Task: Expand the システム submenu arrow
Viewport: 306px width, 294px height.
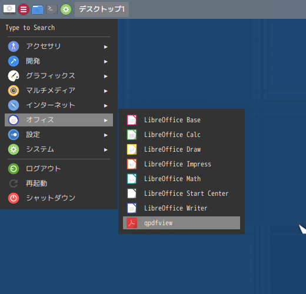Action: click(x=106, y=150)
